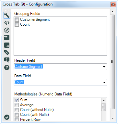Click the Header Field label
Screen dimensions: 118x124
[x=25, y=60]
